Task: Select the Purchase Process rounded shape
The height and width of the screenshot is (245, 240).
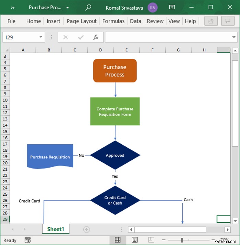Action: (115, 71)
